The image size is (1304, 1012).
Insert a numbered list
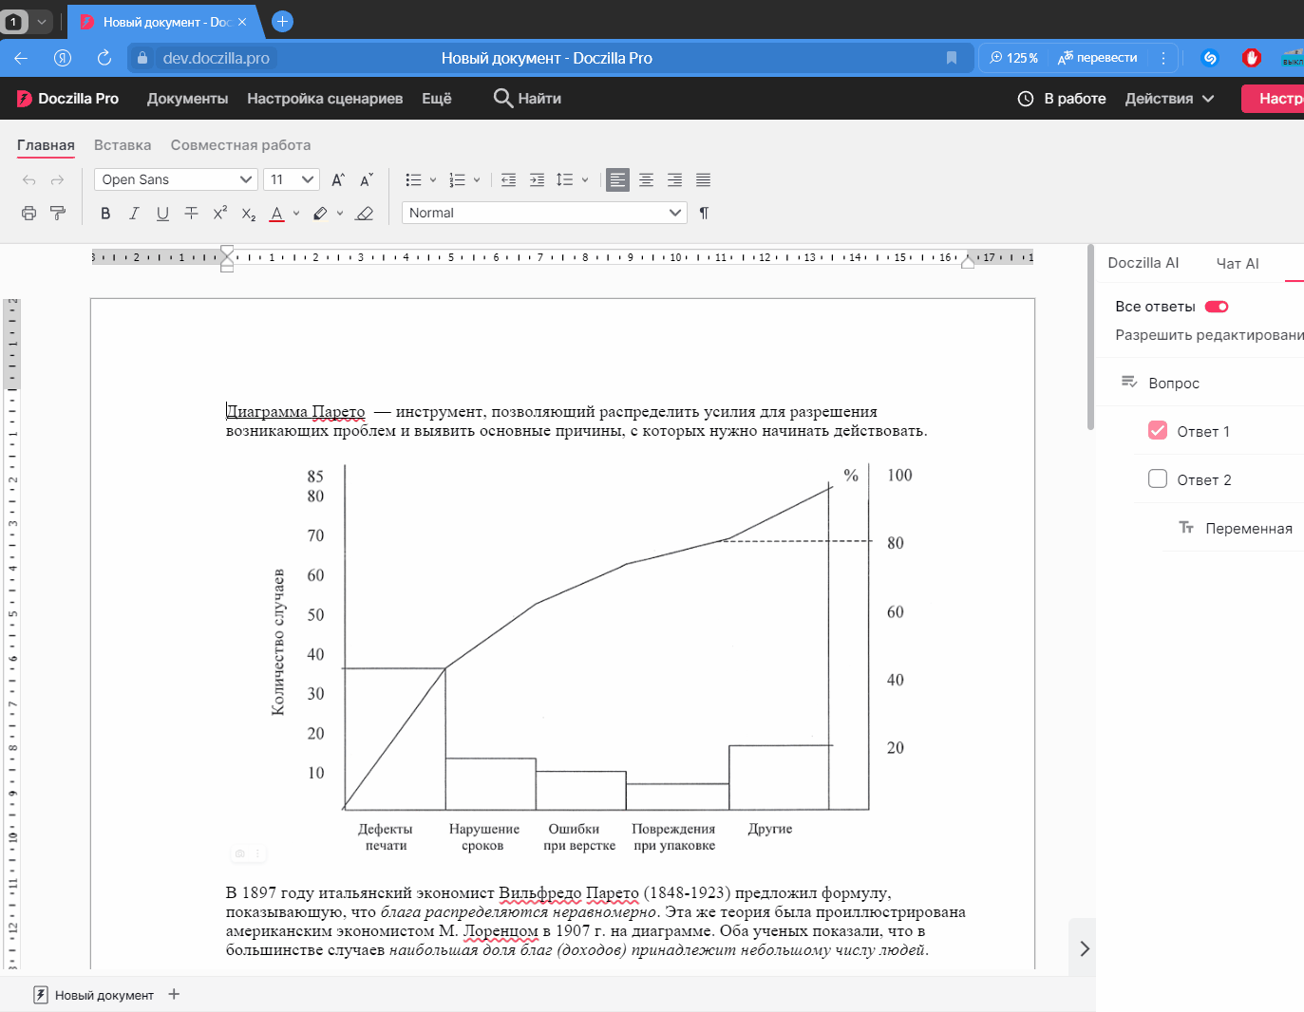[x=457, y=180]
